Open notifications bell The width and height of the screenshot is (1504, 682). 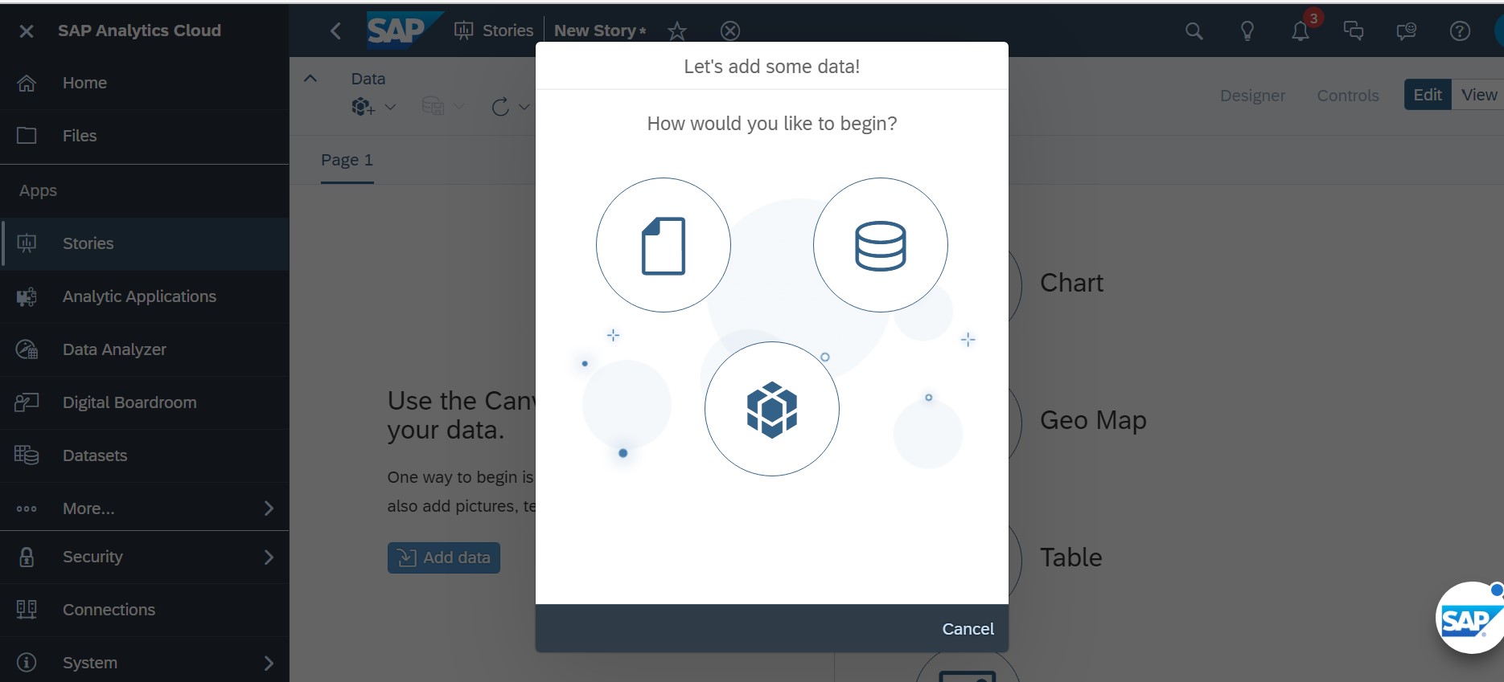point(1300,31)
